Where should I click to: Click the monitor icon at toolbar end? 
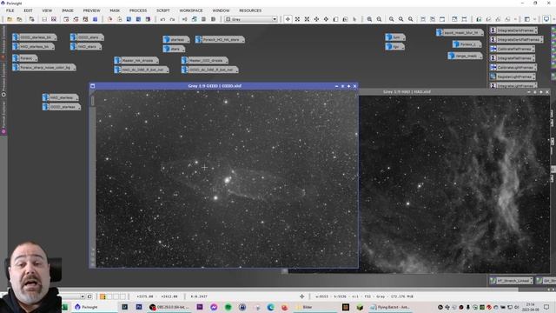click(546, 19)
